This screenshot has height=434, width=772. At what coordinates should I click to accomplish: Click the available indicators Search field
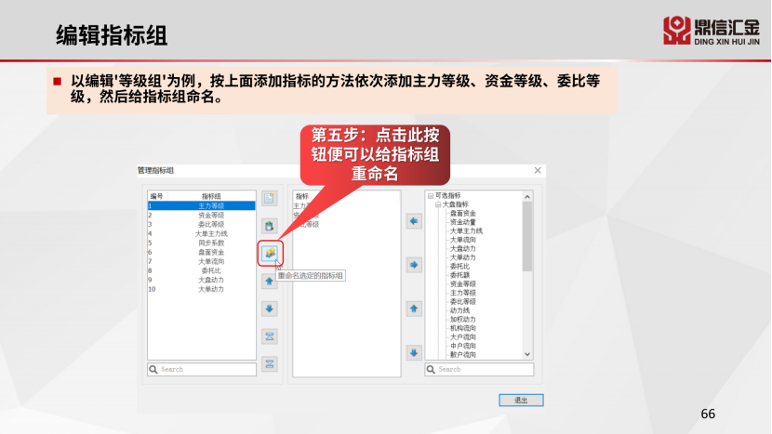click(479, 369)
